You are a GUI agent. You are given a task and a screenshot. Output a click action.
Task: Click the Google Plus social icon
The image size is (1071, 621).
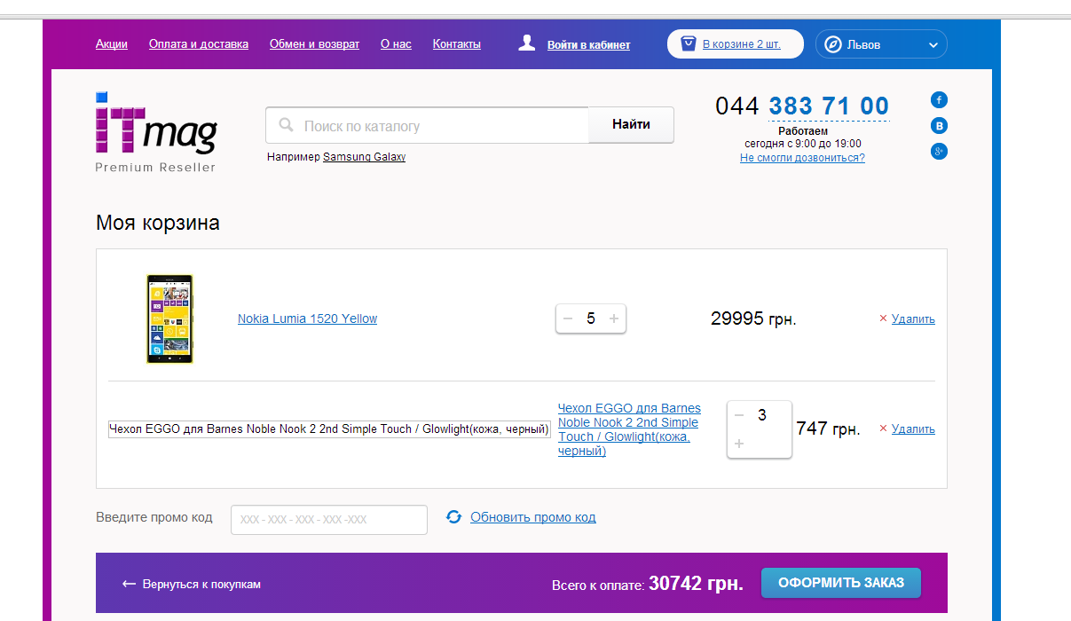point(939,152)
